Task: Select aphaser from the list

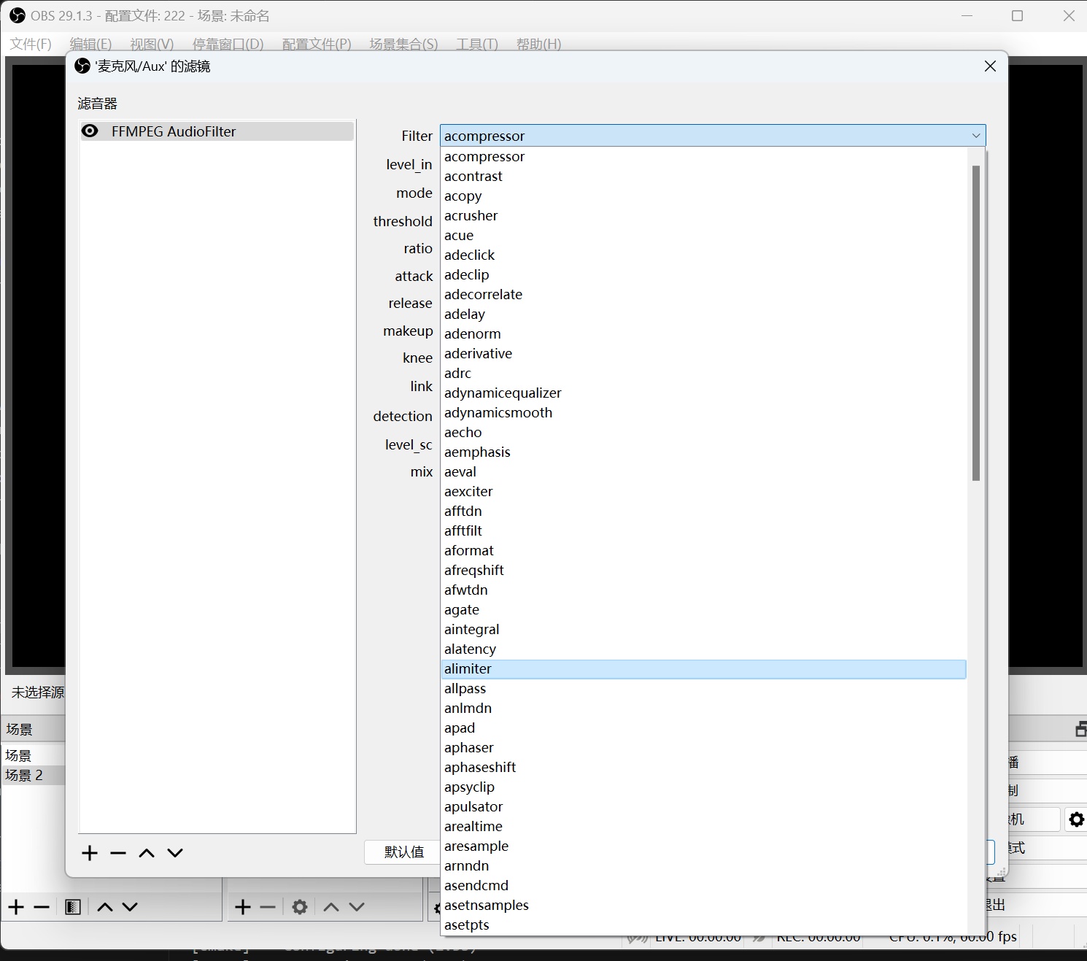Action: point(703,748)
